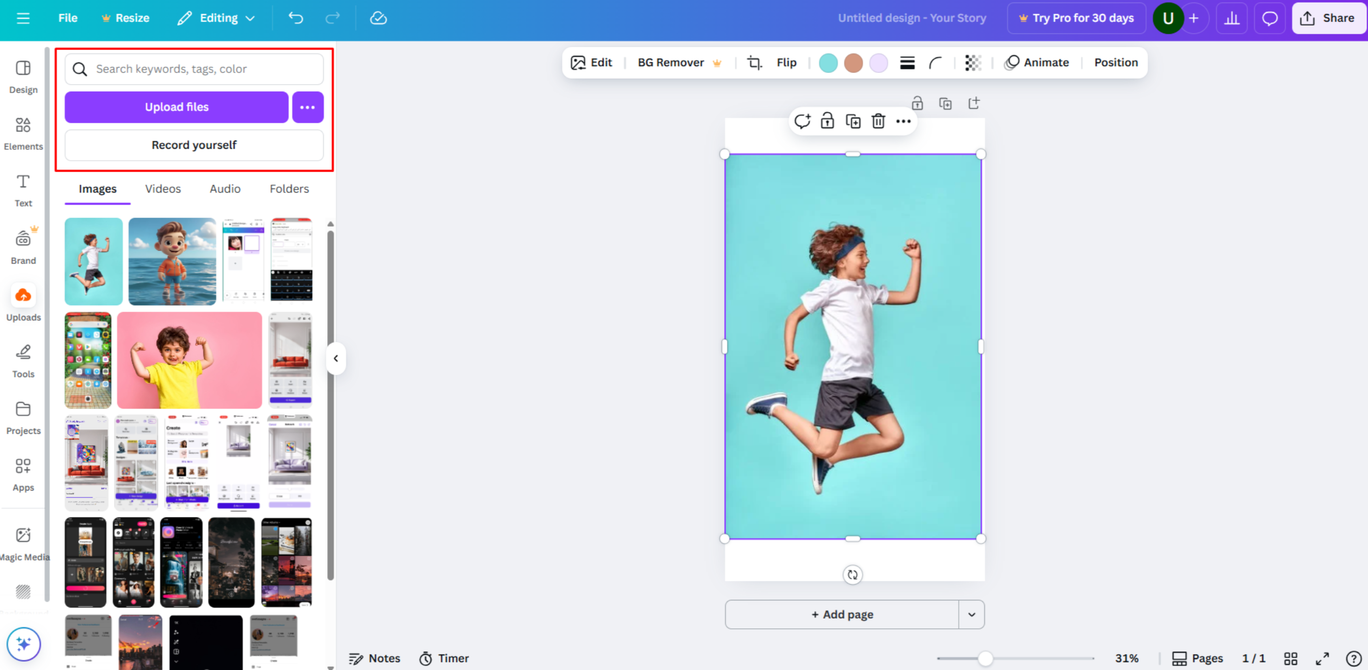
Task: Open the analytics bar chart icon
Action: [1232, 18]
